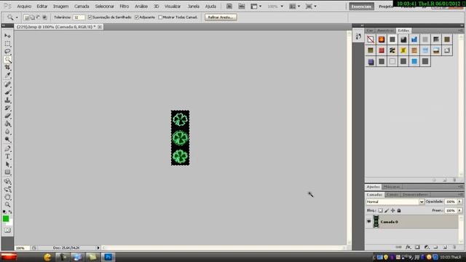Select the Blur tool
This screenshot has width=466, height=262.
[x=7, y=131]
